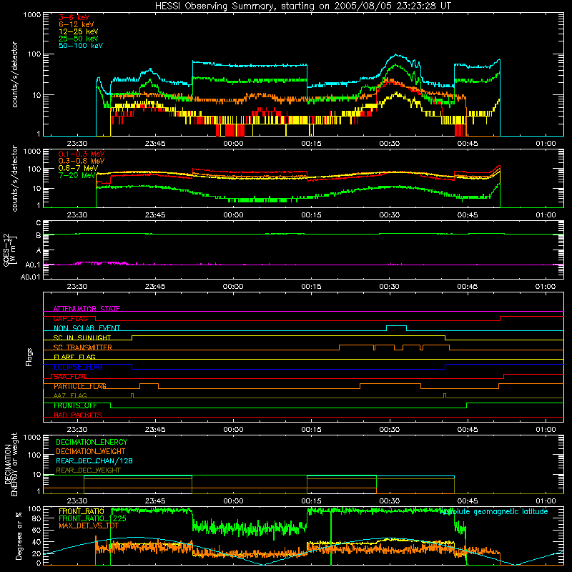The height and width of the screenshot is (572, 572).
Task: Click the 50-100 keV legend label
Action: 81,46
